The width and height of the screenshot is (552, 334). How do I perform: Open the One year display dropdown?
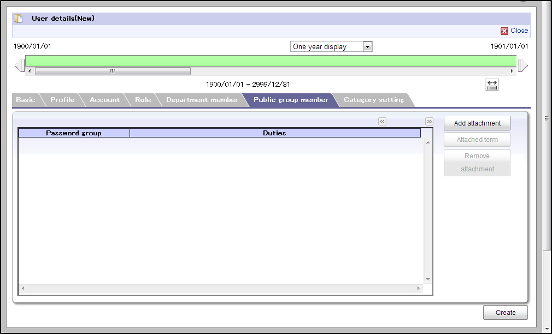(x=331, y=46)
